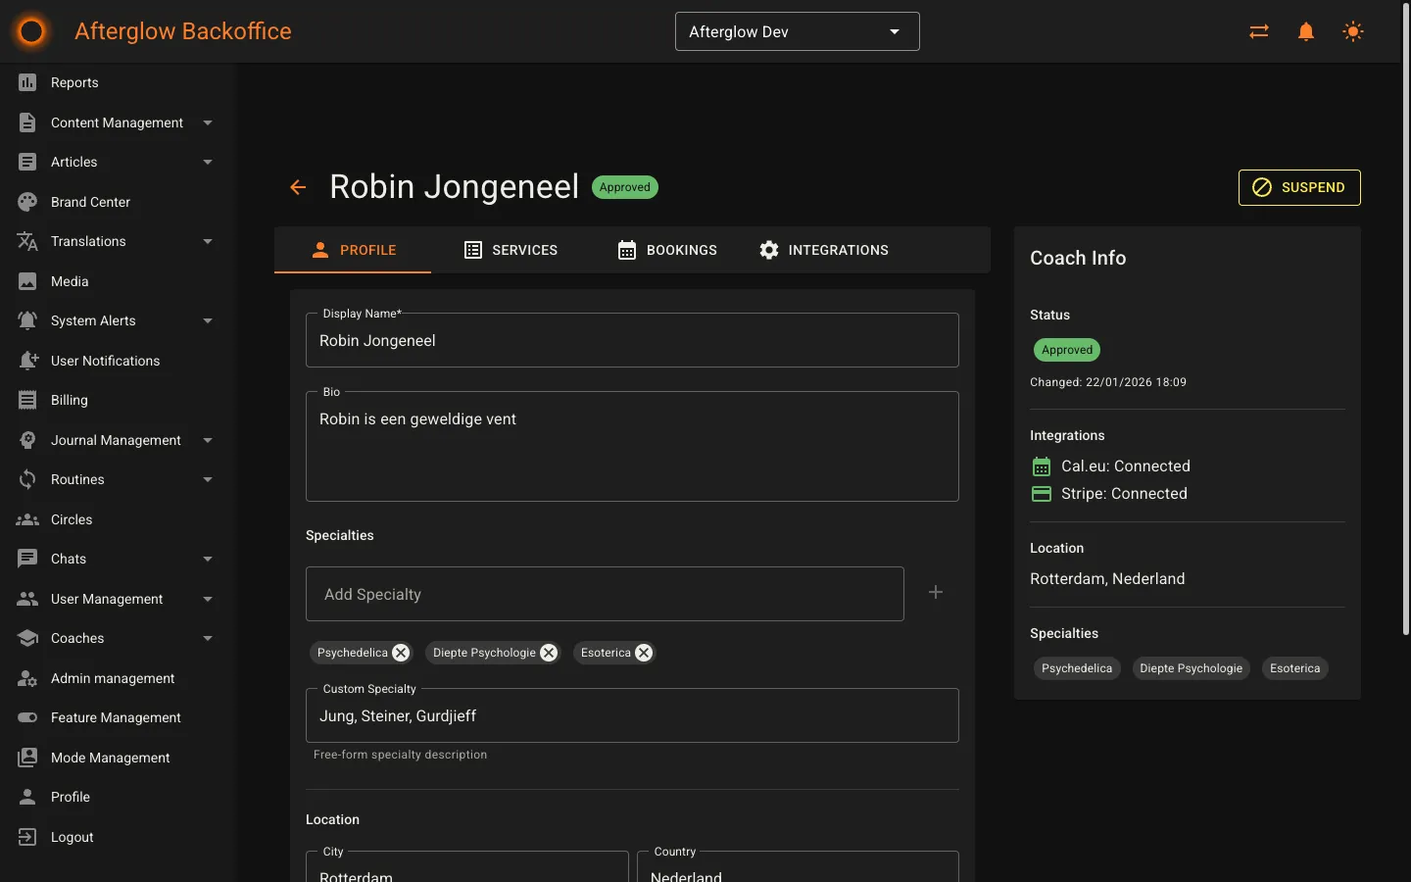Click the Approved status badge
The width and height of the screenshot is (1411, 882).
(624, 187)
